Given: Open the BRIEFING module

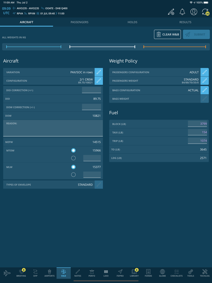Looking at the screenshot, I should 21,273.
